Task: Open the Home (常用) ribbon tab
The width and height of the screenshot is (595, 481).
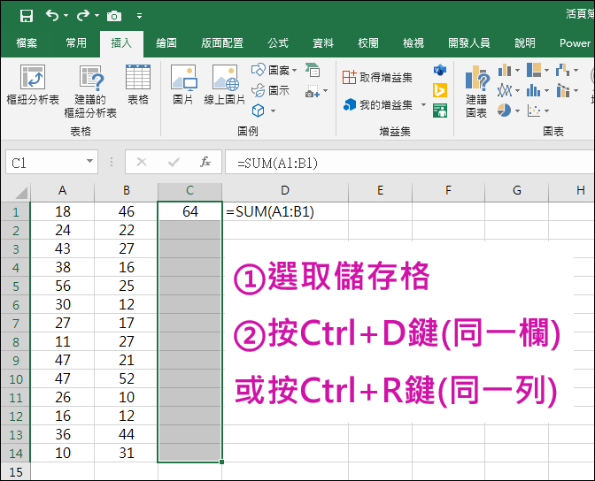Action: tap(76, 43)
